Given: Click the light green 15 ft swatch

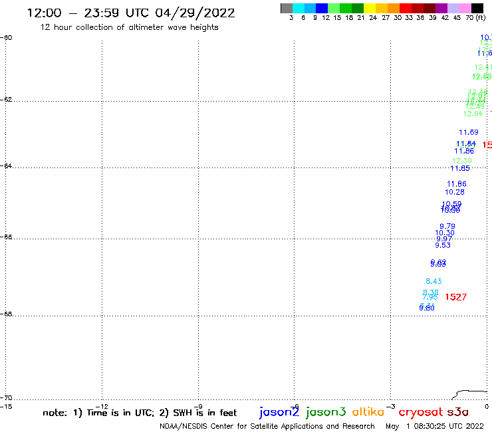Looking at the screenshot, I should [334, 8].
